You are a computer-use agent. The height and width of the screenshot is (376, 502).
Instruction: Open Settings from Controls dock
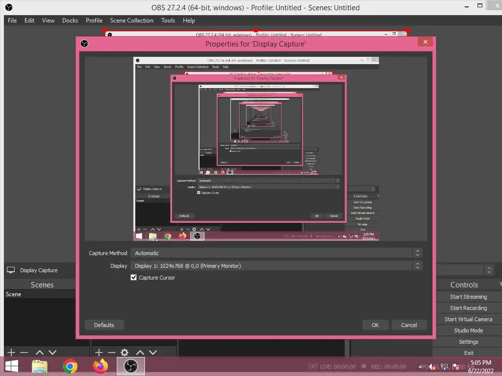pyautogui.click(x=468, y=341)
